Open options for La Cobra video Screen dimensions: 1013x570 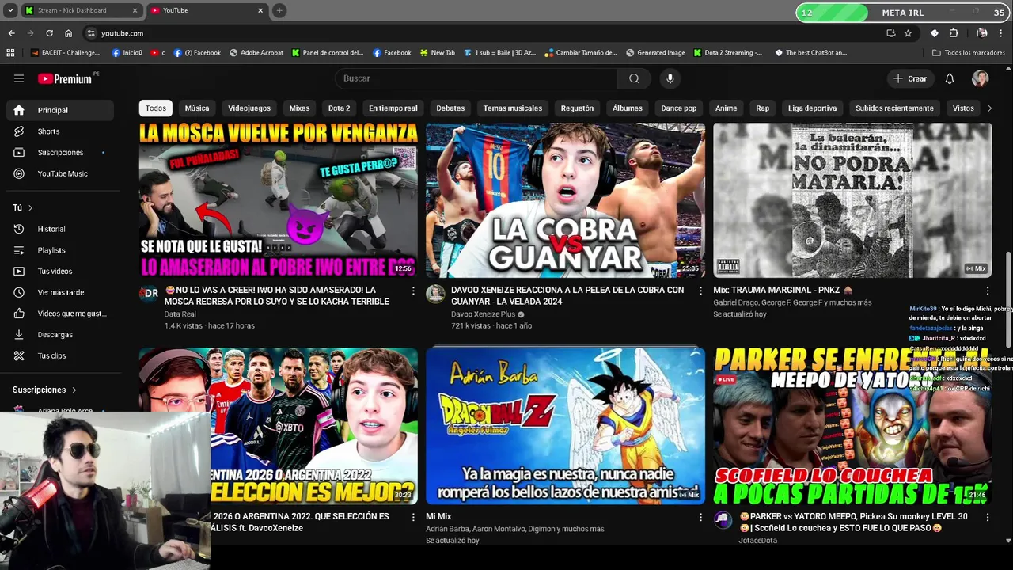pos(700,291)
